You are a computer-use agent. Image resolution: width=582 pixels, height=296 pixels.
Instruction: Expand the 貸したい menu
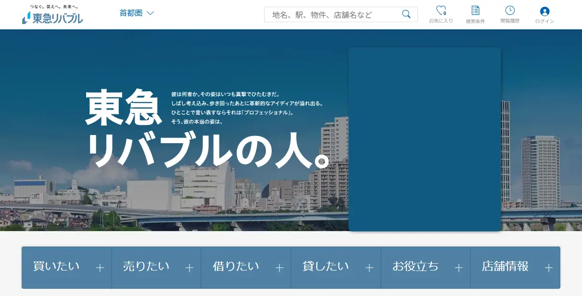(336, 268)
